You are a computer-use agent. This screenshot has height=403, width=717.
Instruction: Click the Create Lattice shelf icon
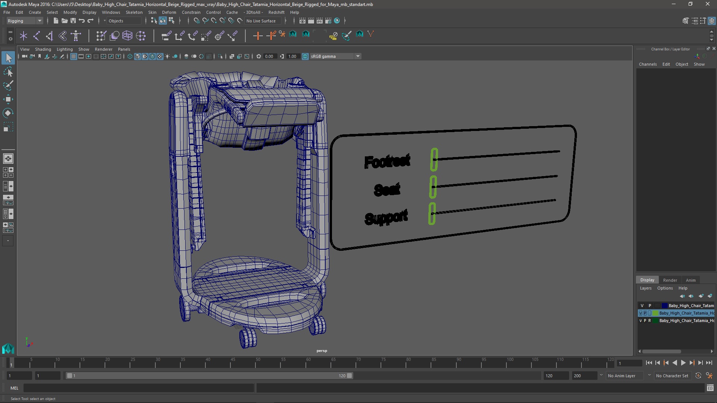(x=127, y=36)
